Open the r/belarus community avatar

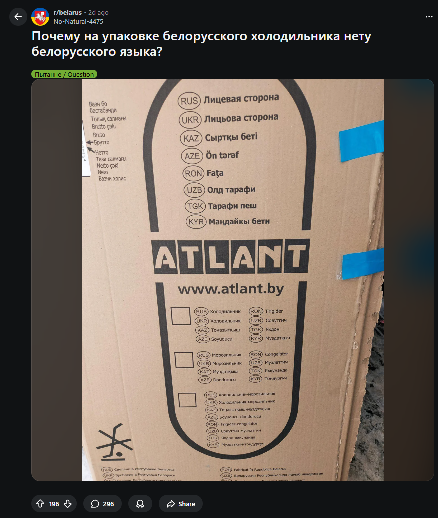click(40, 17)
